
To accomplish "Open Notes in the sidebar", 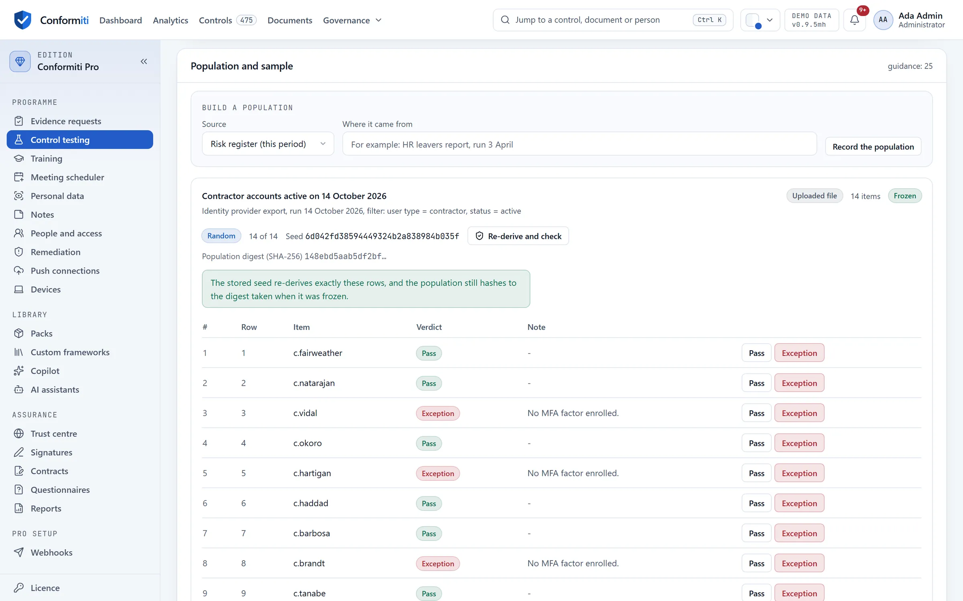I will click(80, 214).
